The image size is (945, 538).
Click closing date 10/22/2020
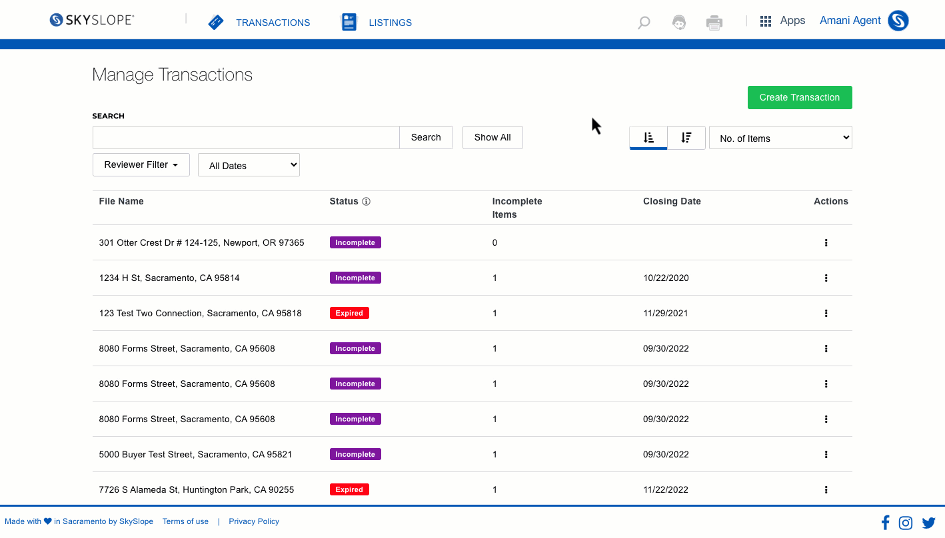666,278
